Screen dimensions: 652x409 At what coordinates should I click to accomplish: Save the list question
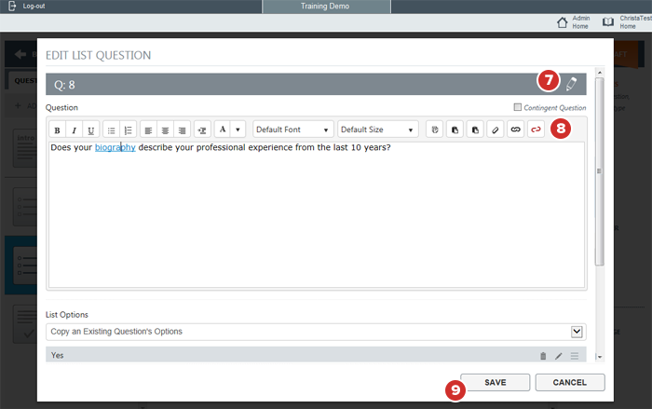point(495,382)
